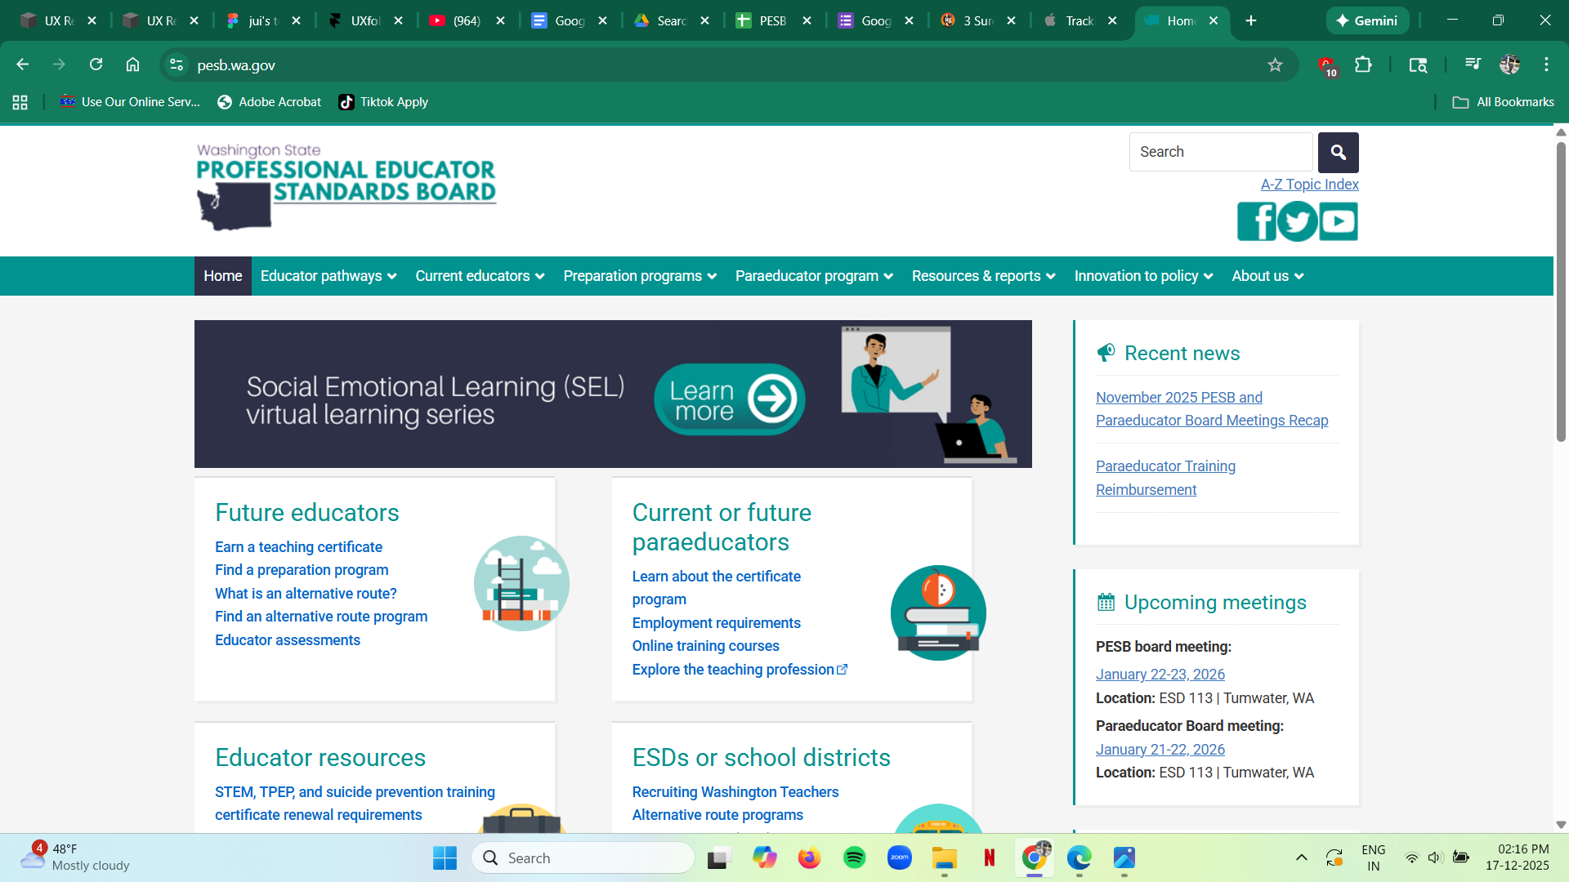1569x882 pixels.
Task: Click Learn more banner button
Action: [x=730, y=399]
